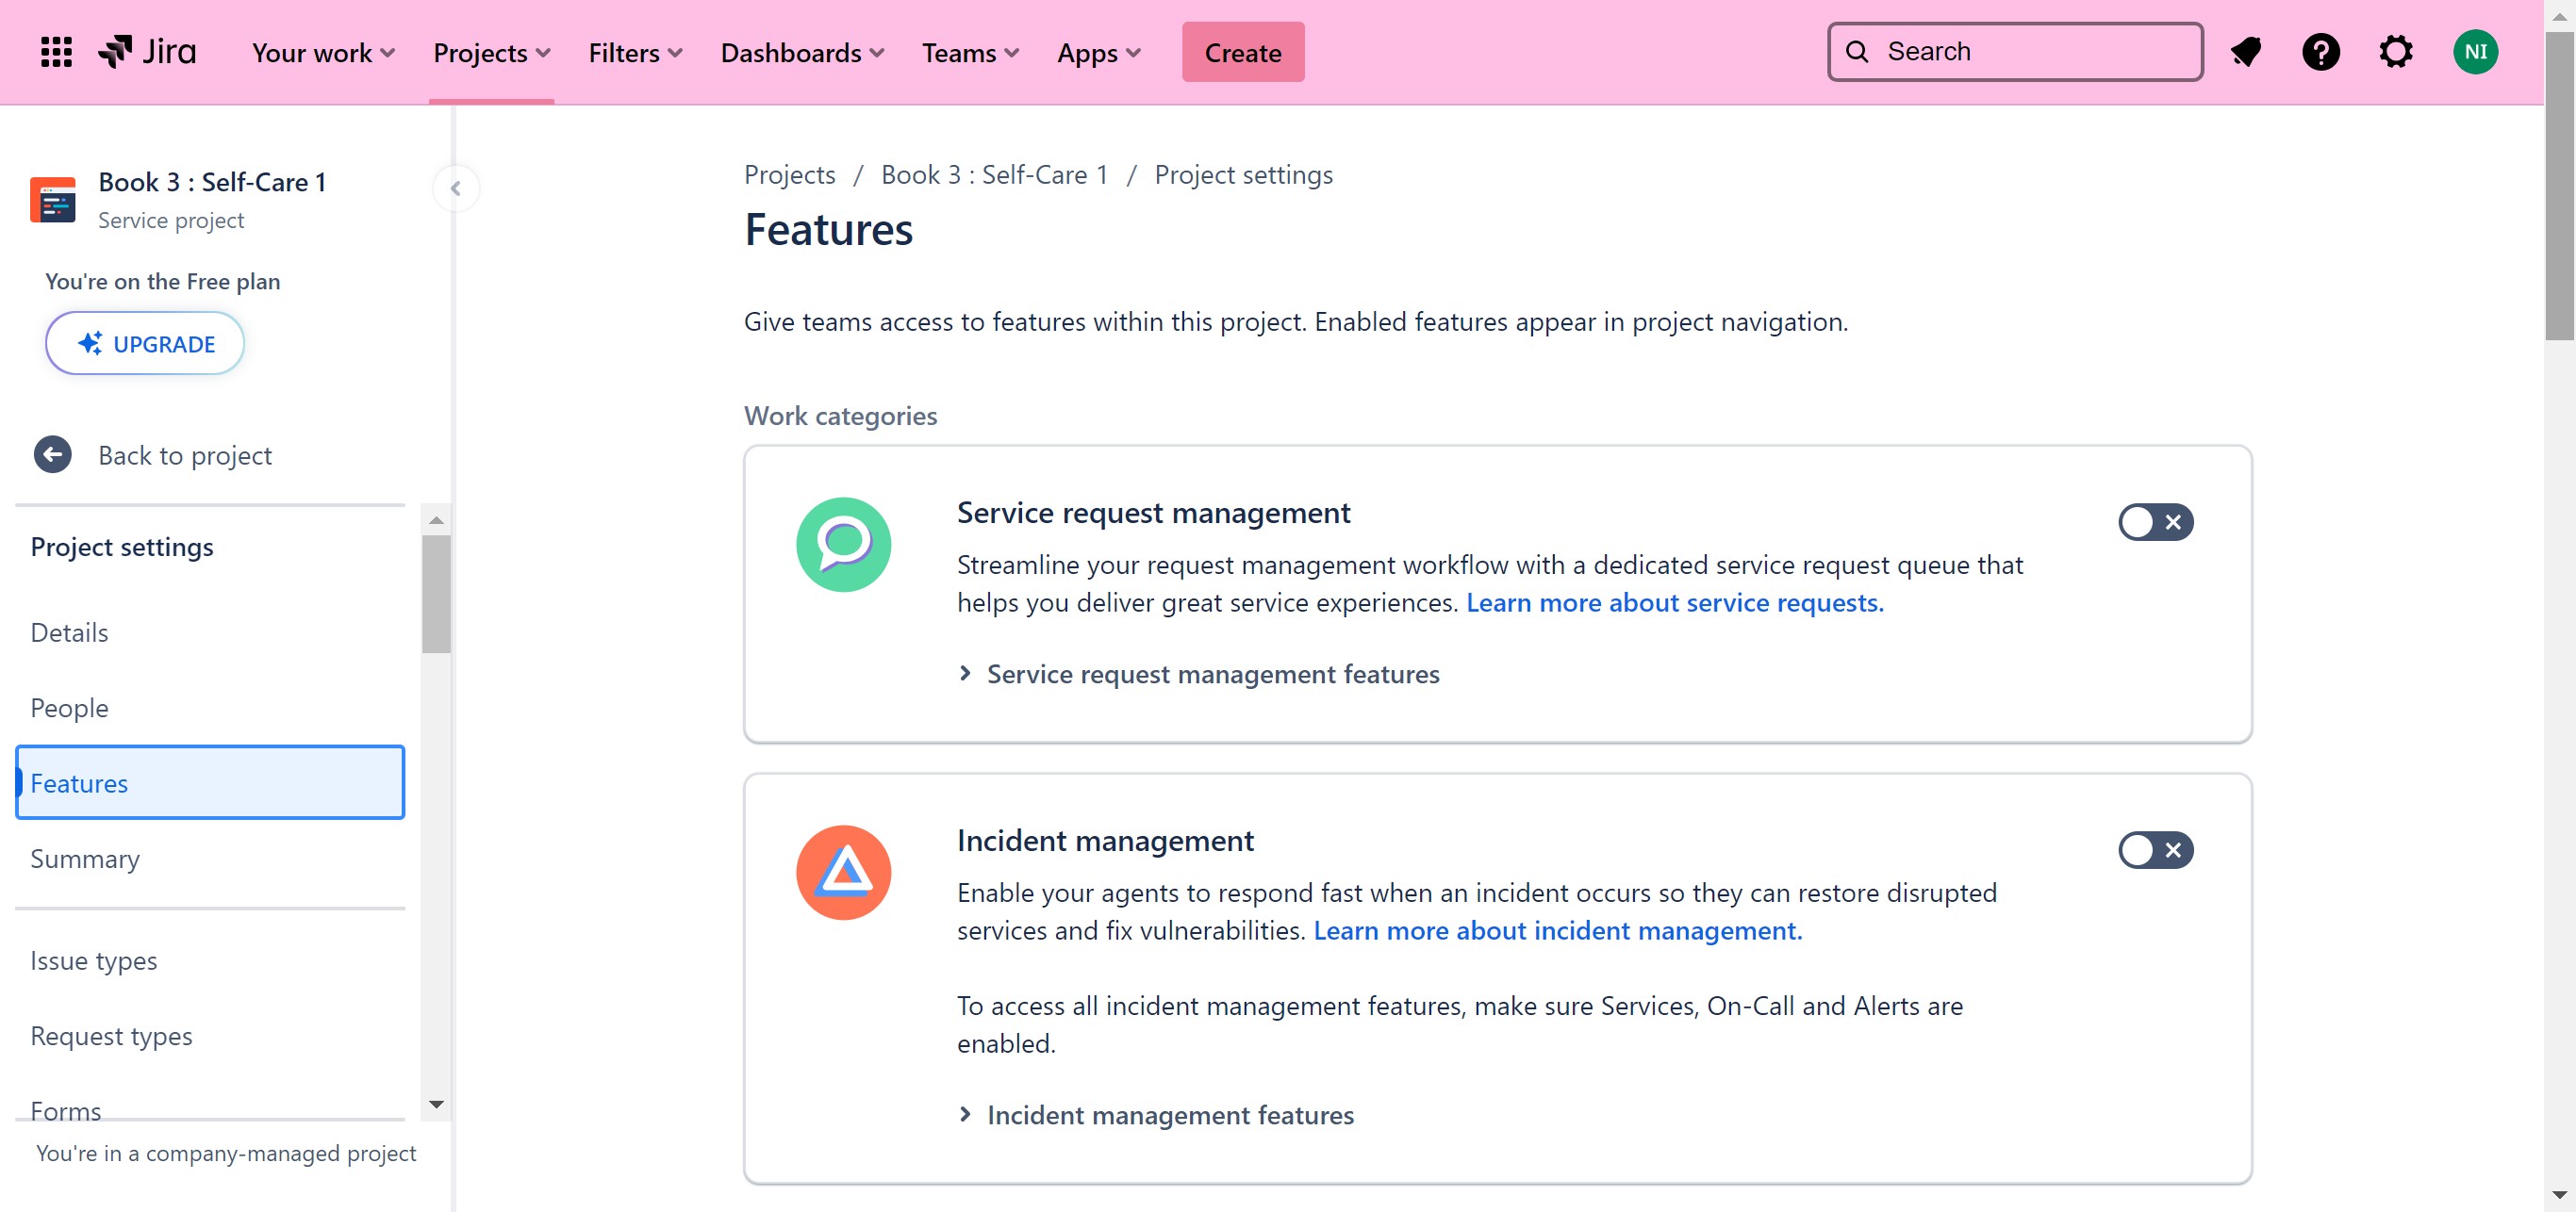Open the Projects dropdown menu
This screenshot has width=2576, height=1212.
491,52
